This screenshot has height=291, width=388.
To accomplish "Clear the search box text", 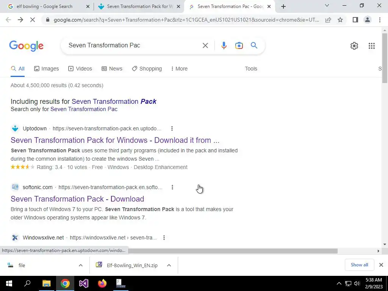I will point(205,45).
